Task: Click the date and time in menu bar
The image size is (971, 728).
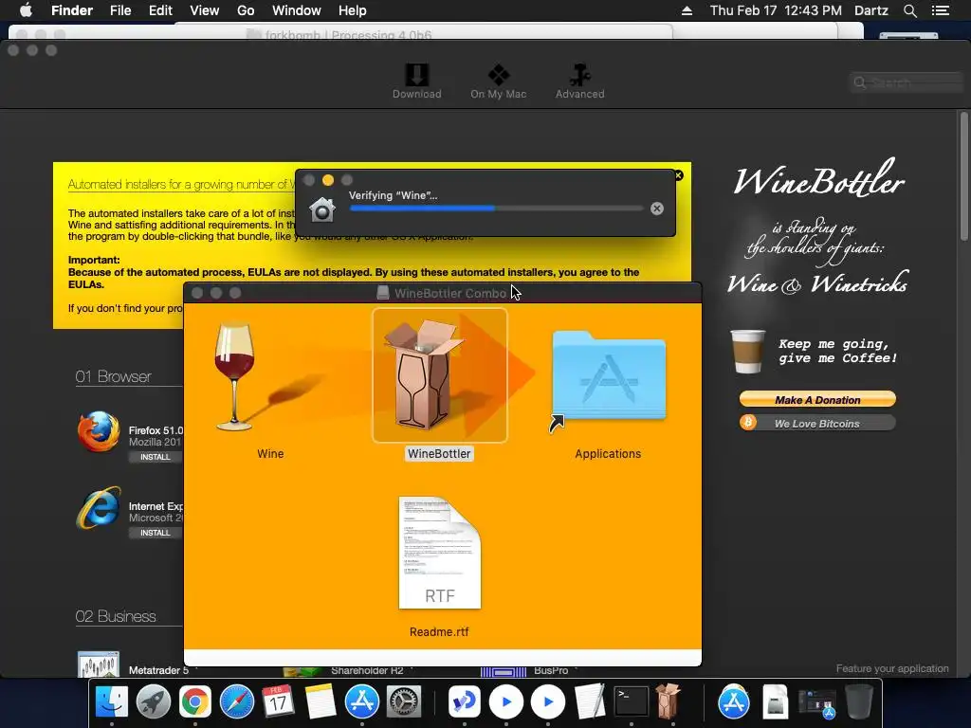Action: click(776, 10)
